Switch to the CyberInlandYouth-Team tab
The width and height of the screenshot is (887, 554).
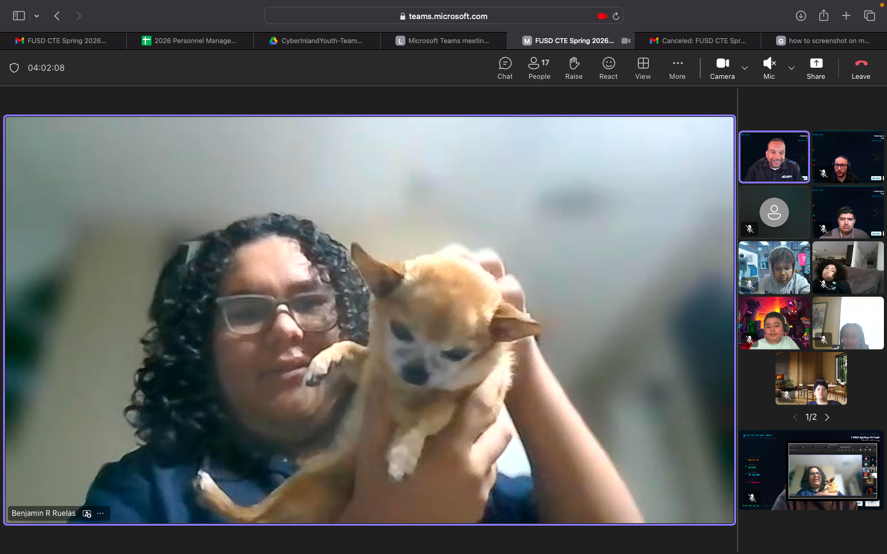[317, 41]
